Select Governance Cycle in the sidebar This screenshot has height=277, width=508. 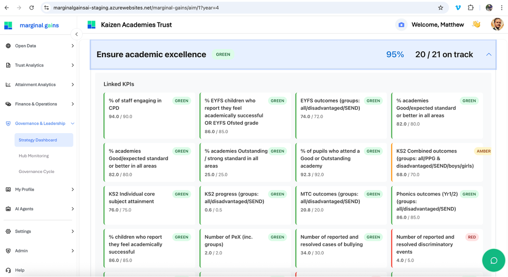tap(37, 172)
